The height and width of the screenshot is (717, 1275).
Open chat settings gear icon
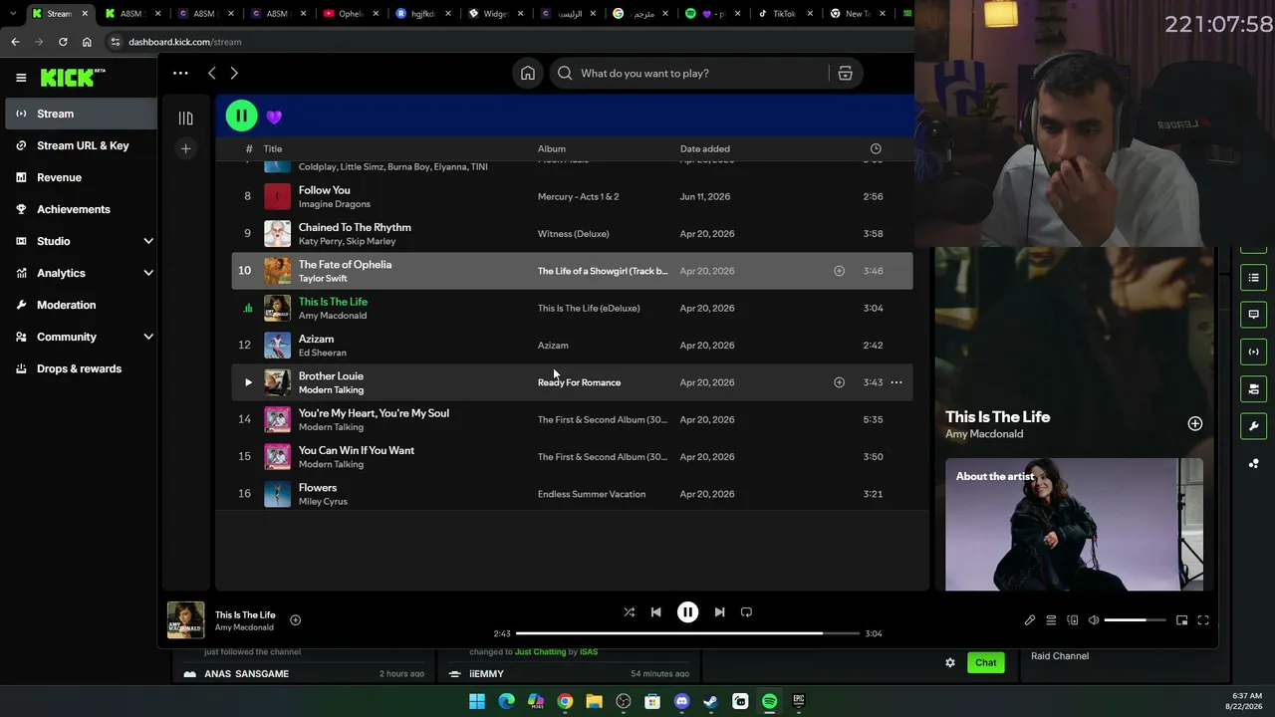[x=950, y=663]
